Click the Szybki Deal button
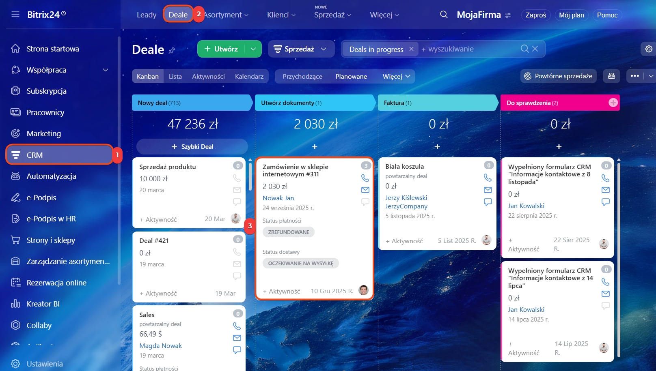Image resolution: width=656 pixels, height=371 pixels. [192, 147]
